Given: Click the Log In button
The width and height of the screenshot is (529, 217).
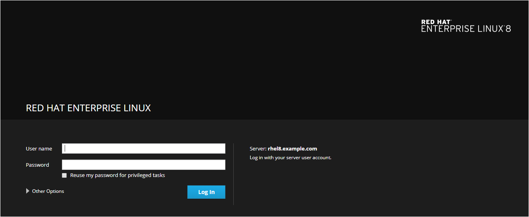Looking at the screenshot, I should point(206,192).
